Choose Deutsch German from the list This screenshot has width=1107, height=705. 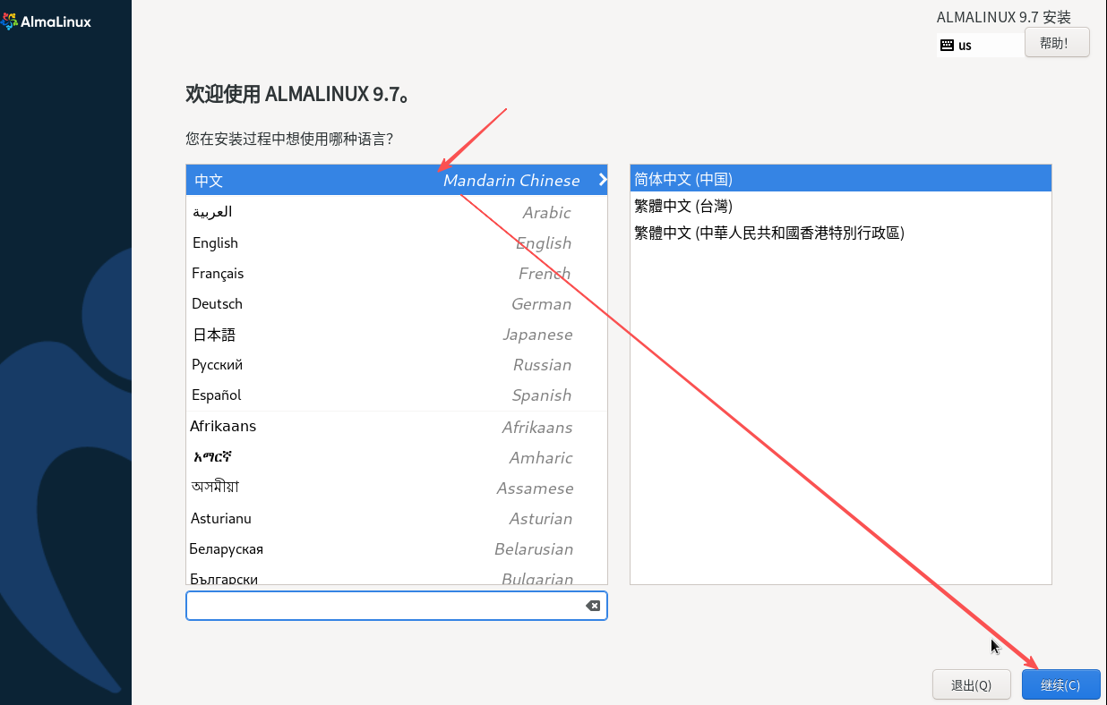click(397, 303)
